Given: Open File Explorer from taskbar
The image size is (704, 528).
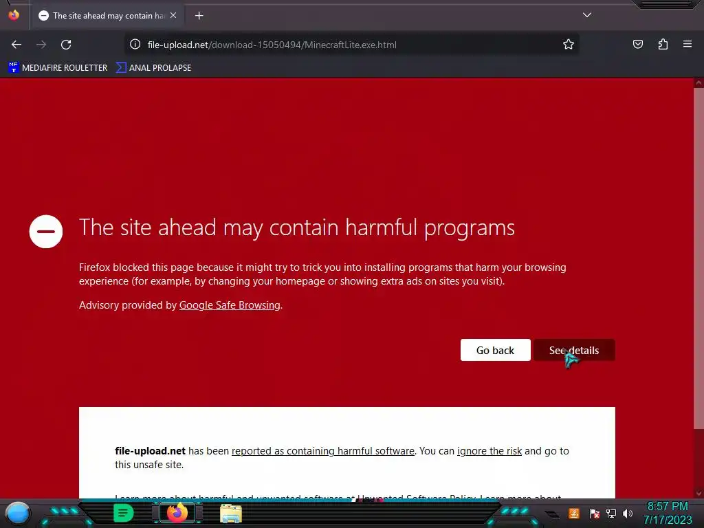Looking at the screenshot, I should coord(231,514).
